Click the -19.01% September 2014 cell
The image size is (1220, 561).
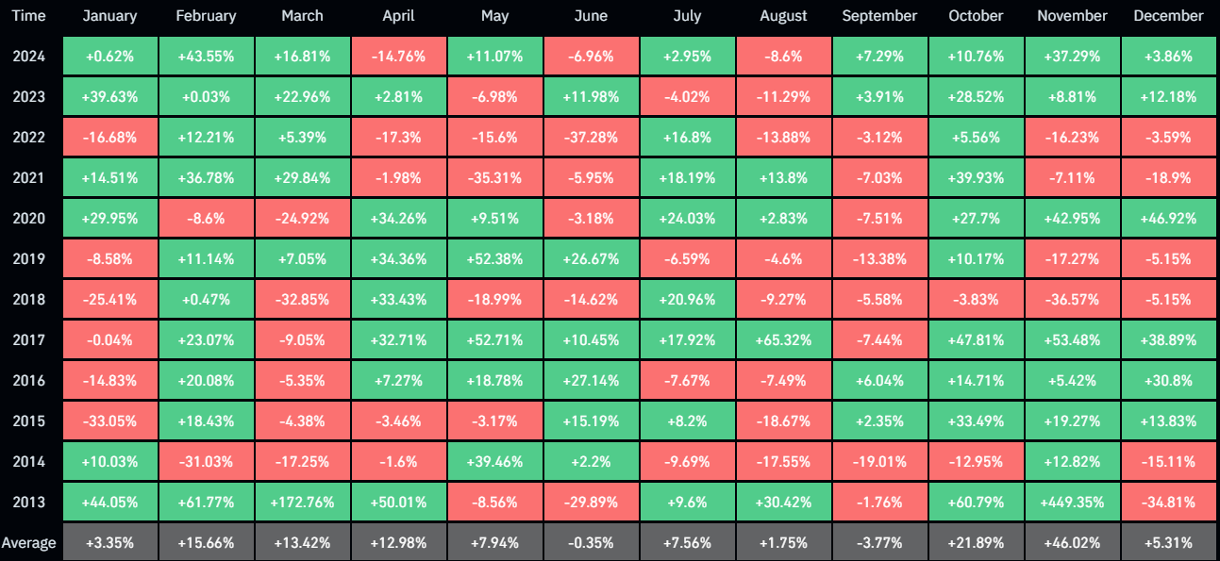coord(878,462)
